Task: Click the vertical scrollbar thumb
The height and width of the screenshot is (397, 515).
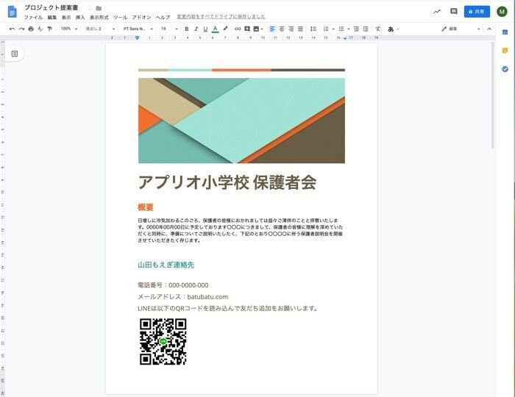Action: click(x=492, y=95)
